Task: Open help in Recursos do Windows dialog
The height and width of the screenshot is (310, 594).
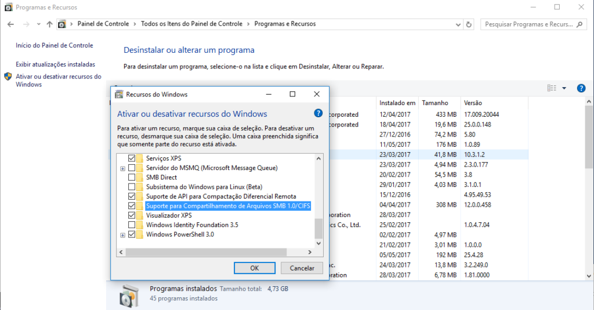Action: tap(318, 113)
